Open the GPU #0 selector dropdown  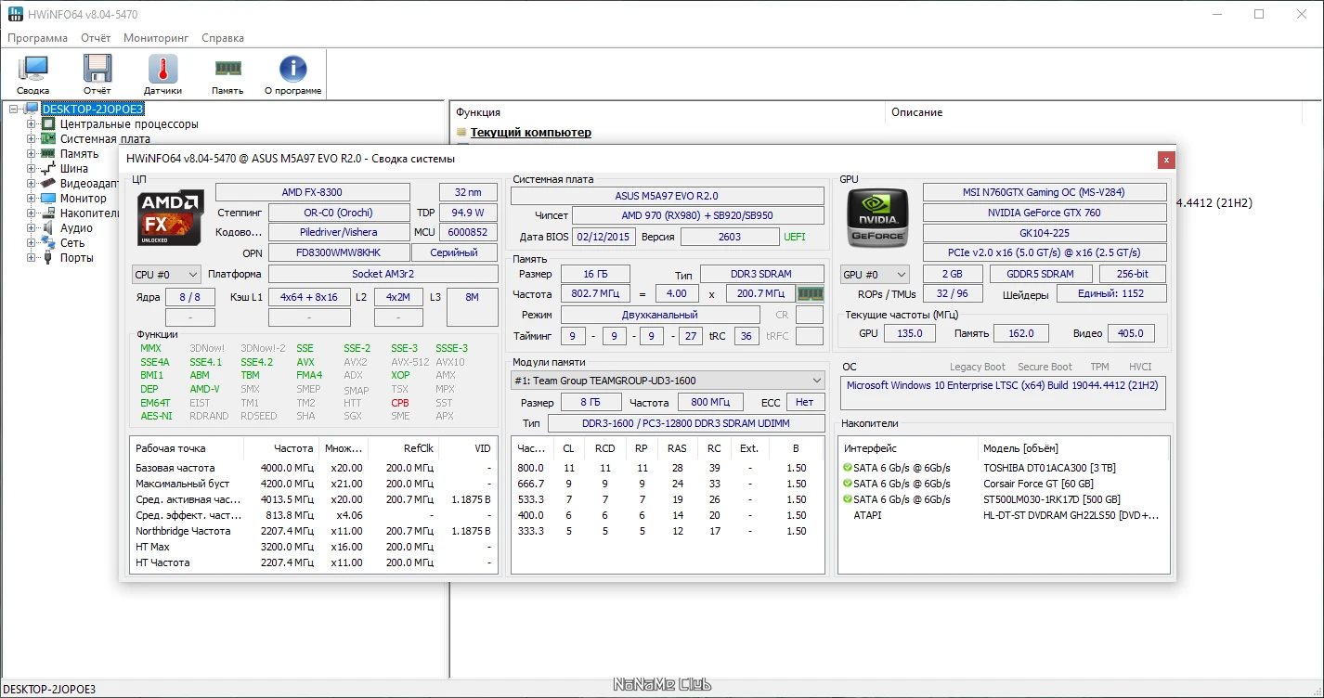click(x=874, y=275)
